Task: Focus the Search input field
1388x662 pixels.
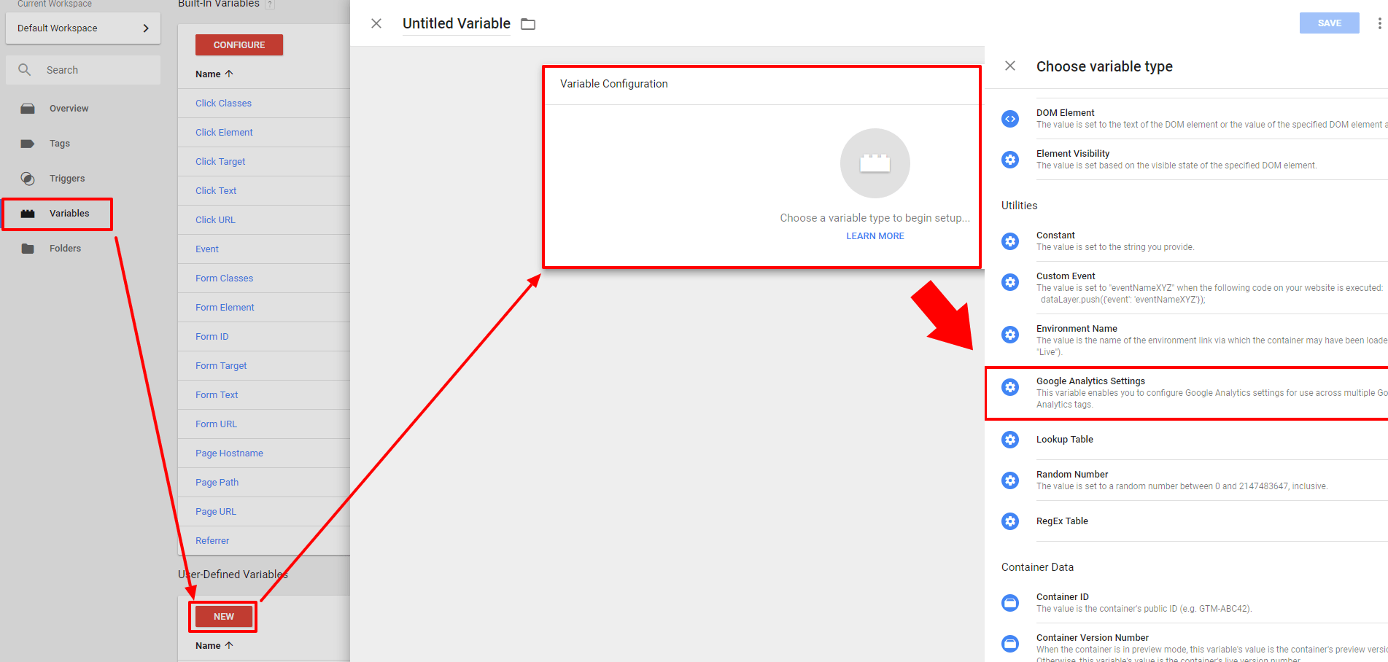Action: (83, 70)
